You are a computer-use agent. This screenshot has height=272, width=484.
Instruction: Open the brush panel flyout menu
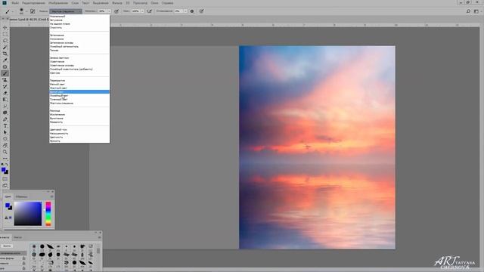100,237
